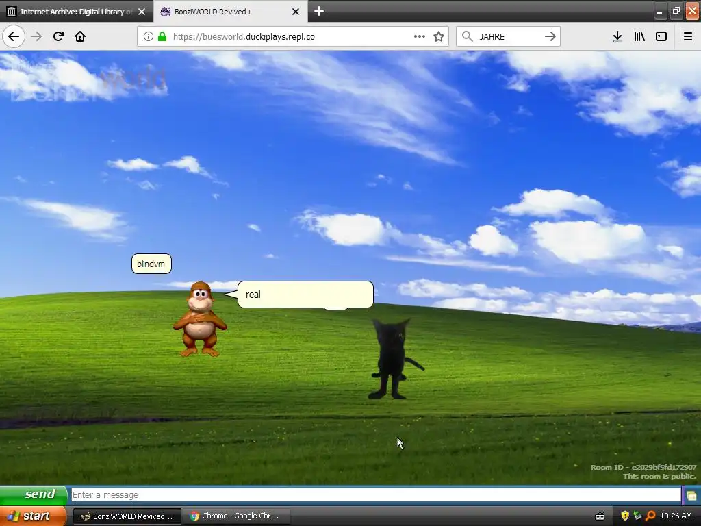Switch to Internet Archive tab
701x526 pixels.
pyautogui.click(x=77, y=12)
